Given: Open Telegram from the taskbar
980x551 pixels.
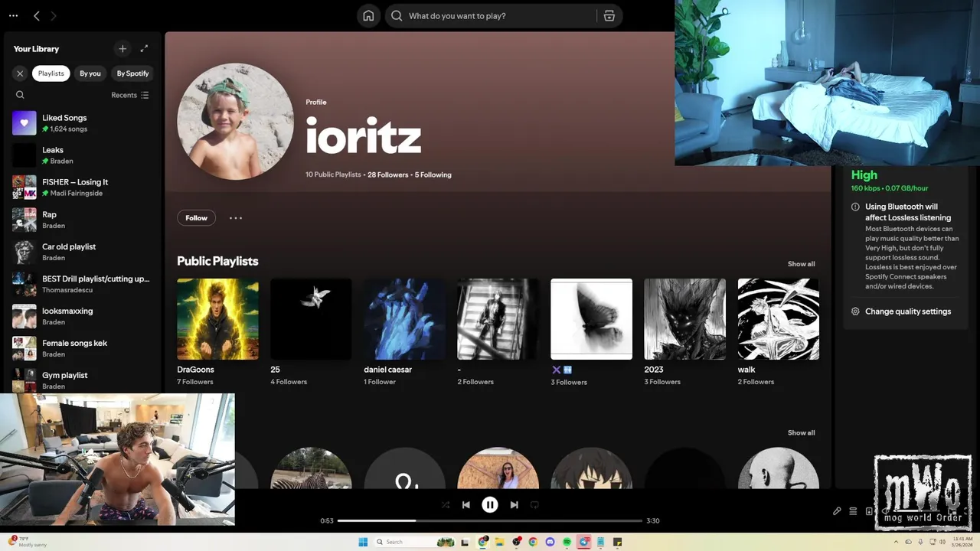Looking at the screenshot, I should [584, 542].
